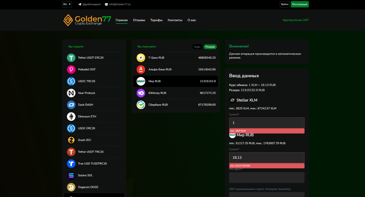This screenshot has width=365, height=197.
Task: Open the Отзывы menu item
Action: tap(139, 20)
